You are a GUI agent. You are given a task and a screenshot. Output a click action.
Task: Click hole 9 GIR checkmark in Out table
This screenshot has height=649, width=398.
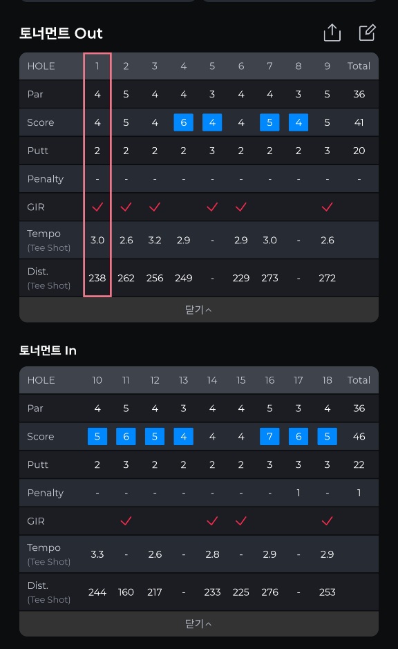click(x=327, y=207)
